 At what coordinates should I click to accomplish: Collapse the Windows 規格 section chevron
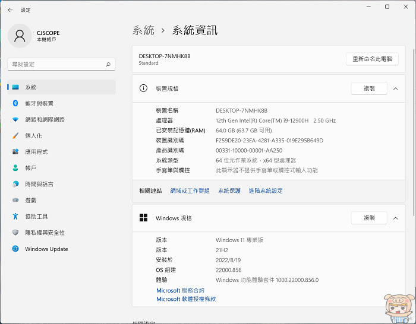(x=395, y=218)
